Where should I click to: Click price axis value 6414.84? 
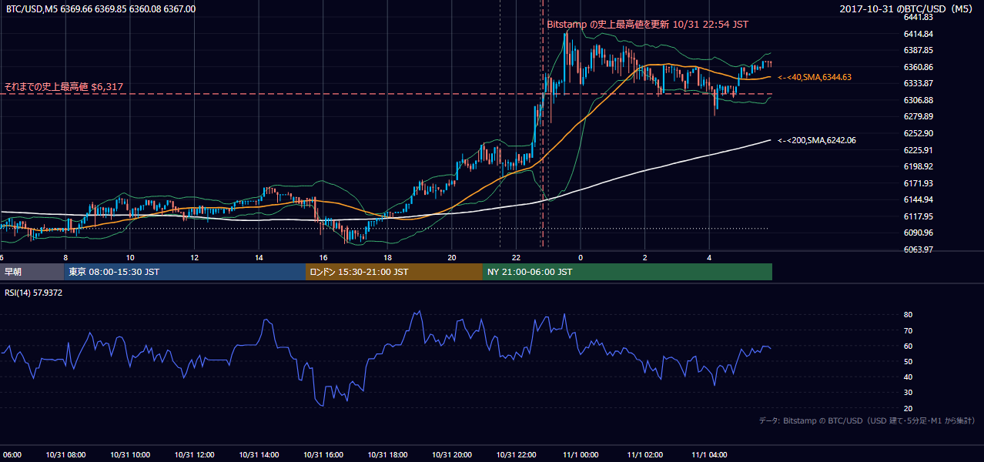click(919, 34)
